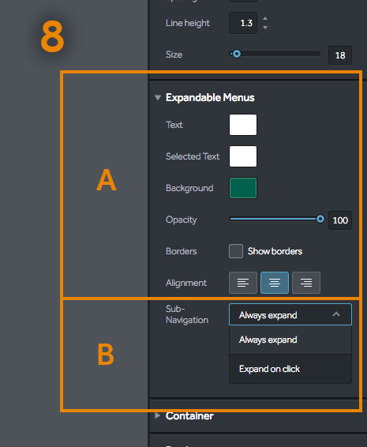367x447 pixels.
Task: Increase Line height with up arrow
Action: coord(265,18)
